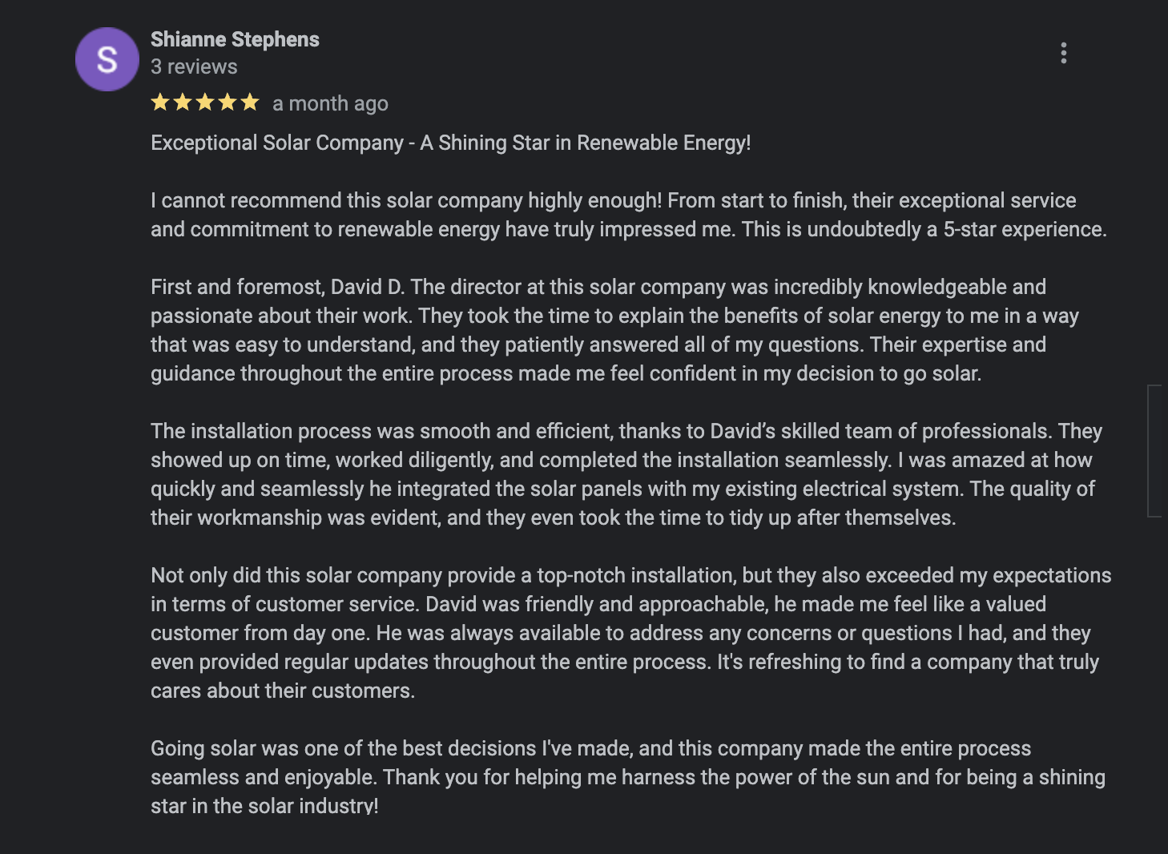Click the third rating star
Viewport: 1168px width, 854px height.
205,102
